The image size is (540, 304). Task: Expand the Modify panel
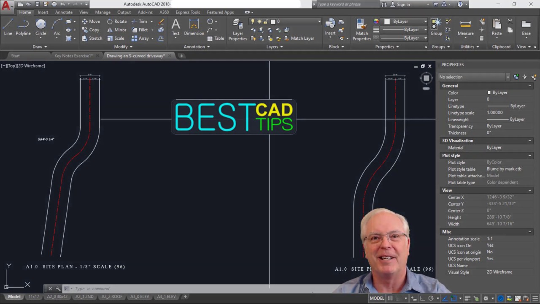[123, 47]
